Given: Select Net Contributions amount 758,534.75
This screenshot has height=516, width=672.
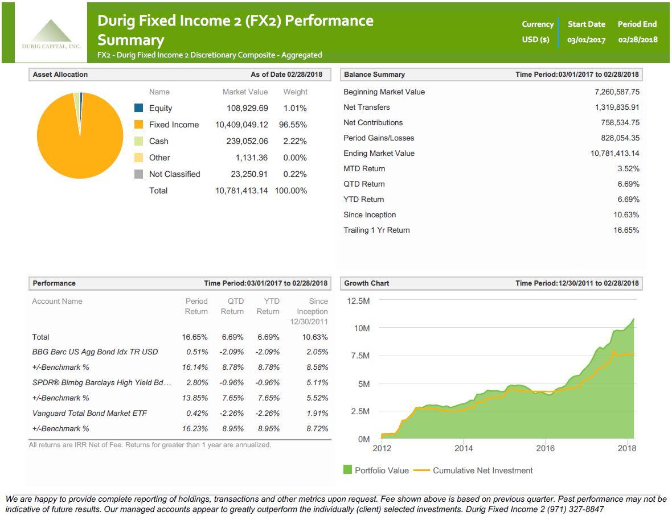Looking at the screenshot, I should coord(620,122).
